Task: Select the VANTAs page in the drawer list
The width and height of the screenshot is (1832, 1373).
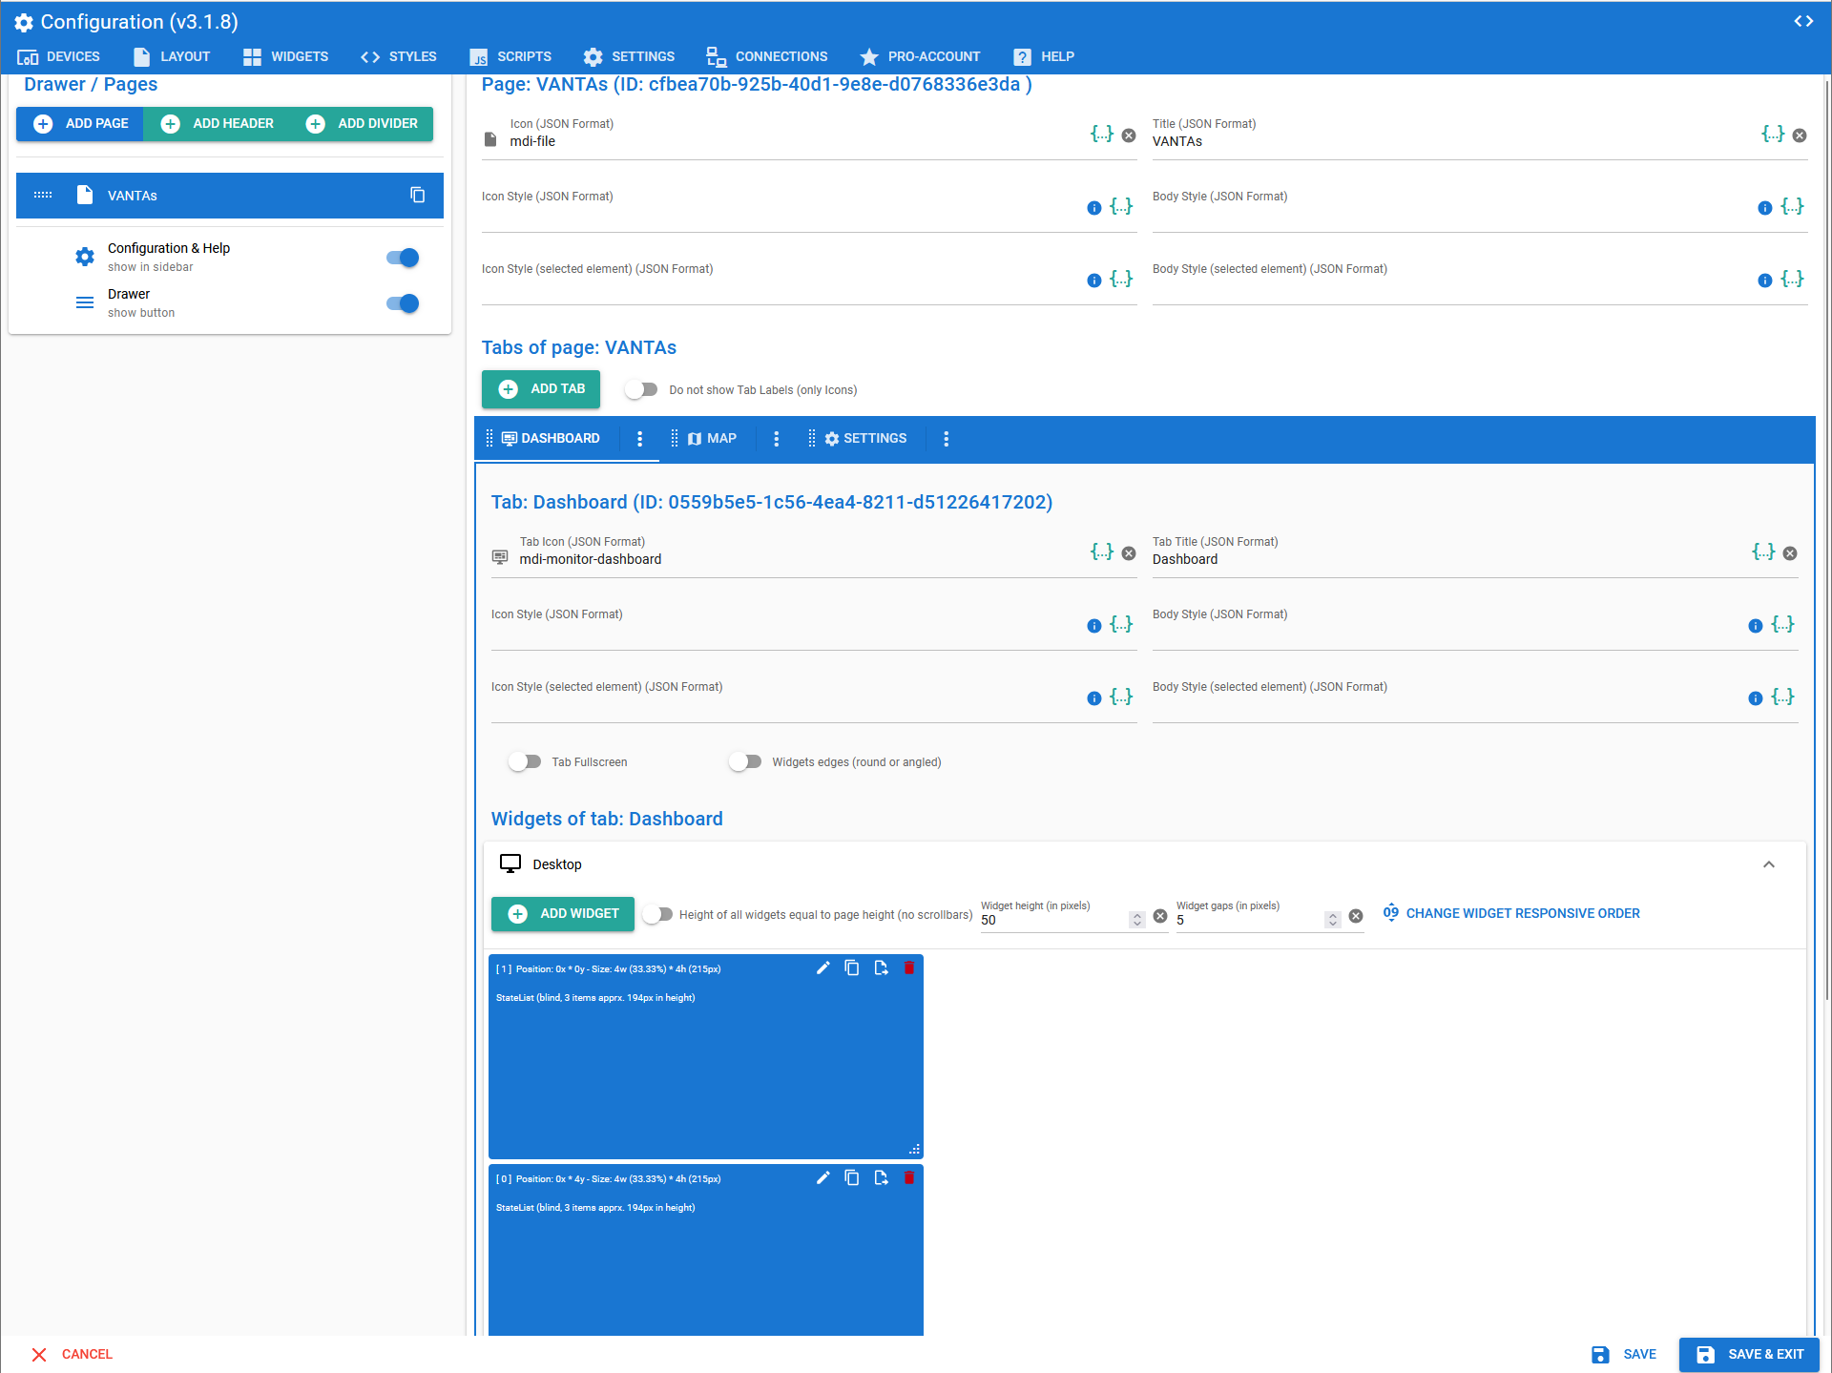Action: 230,196
